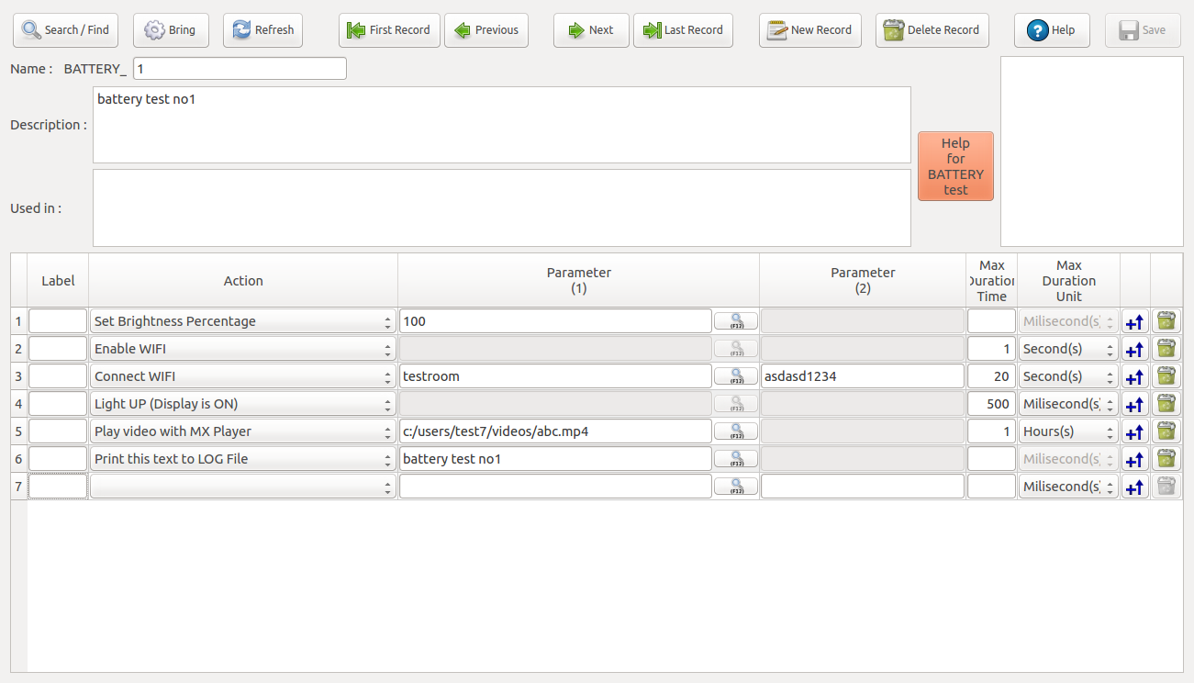Click Parameter (2) field in row 7
Viewport: 1194px width, 683px height.
pos(863,487)
